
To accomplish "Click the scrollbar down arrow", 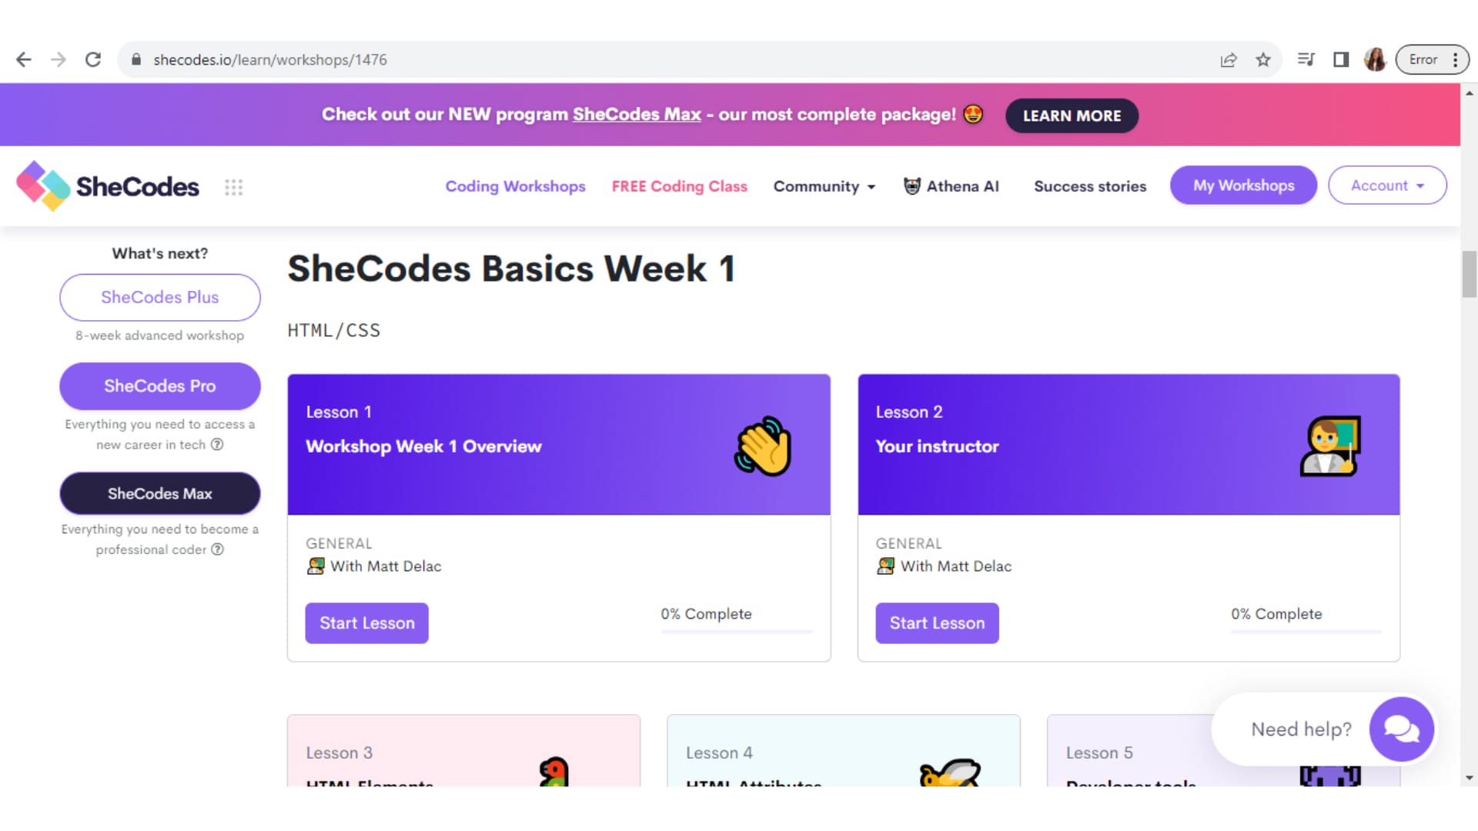I will tap(1470, 778).
